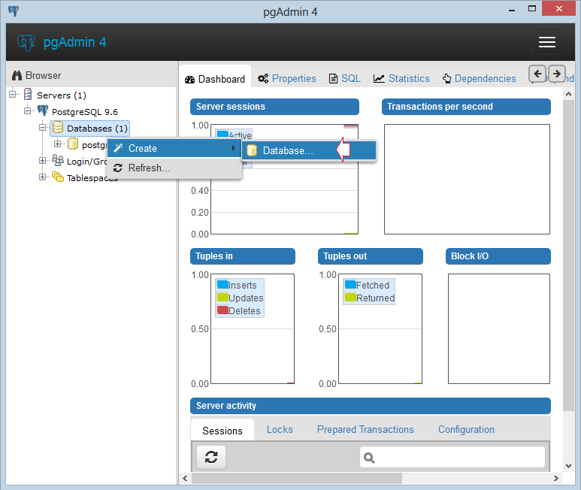
Task: Click the vertical scrollbar up arrow
Action: tap(568, 94)
